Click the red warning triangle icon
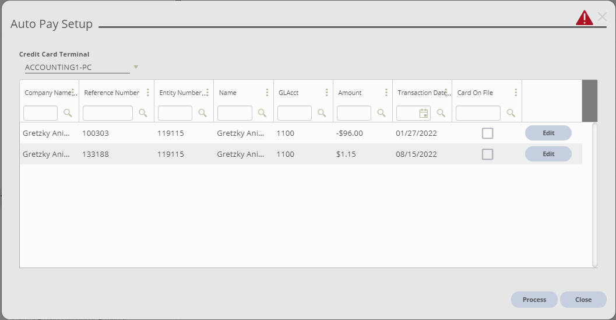Image resolution: width=616 pixels, height=320 pixels. pos(584,18)
